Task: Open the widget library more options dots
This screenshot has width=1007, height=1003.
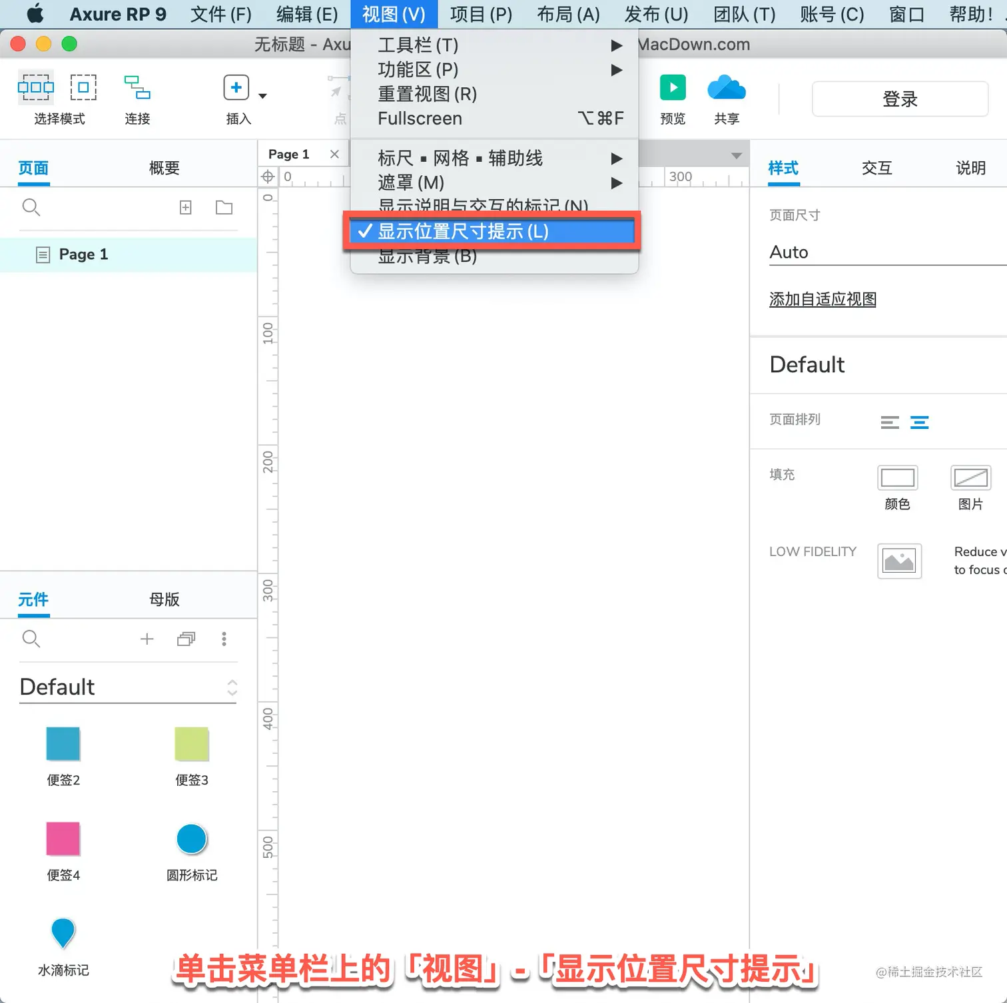Action: click(224, 639)
